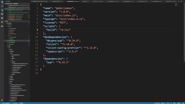Open schema.graphql file

coord(16,73)
